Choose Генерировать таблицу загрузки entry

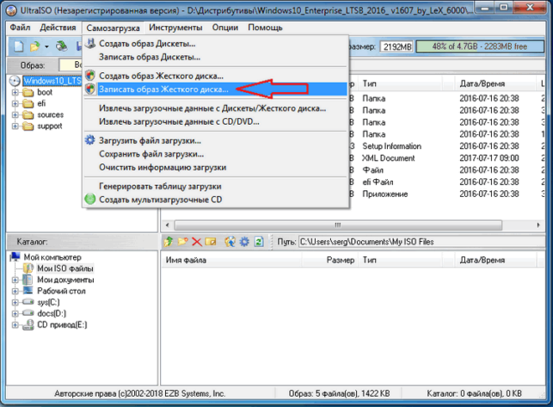pos(216,187)
